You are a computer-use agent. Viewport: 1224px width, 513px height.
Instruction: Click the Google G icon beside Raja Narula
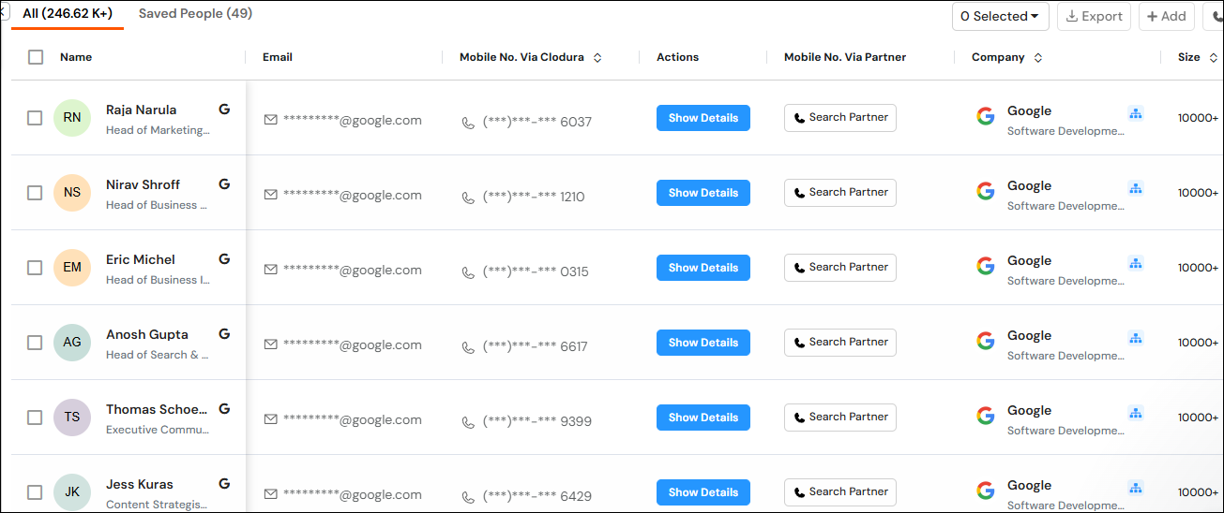224,110
